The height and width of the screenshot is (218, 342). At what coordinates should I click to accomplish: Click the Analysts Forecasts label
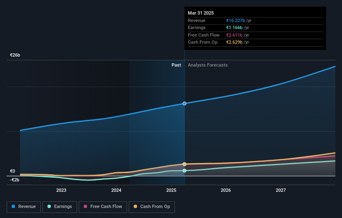click(x=207, y=65)
